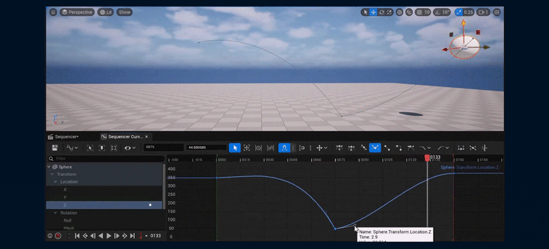Toggle the surface snapping icon
549x249 pixels.
click(x=409, y=12)
